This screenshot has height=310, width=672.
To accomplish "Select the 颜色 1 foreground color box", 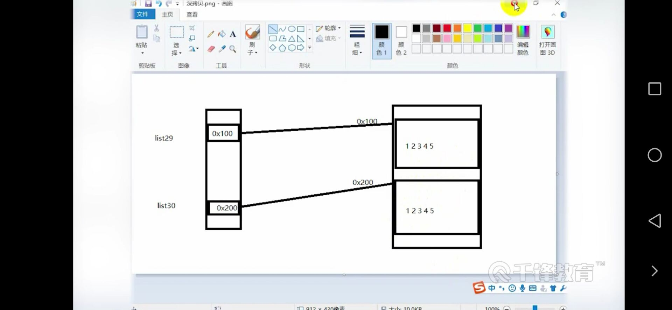I will (382, 40).
